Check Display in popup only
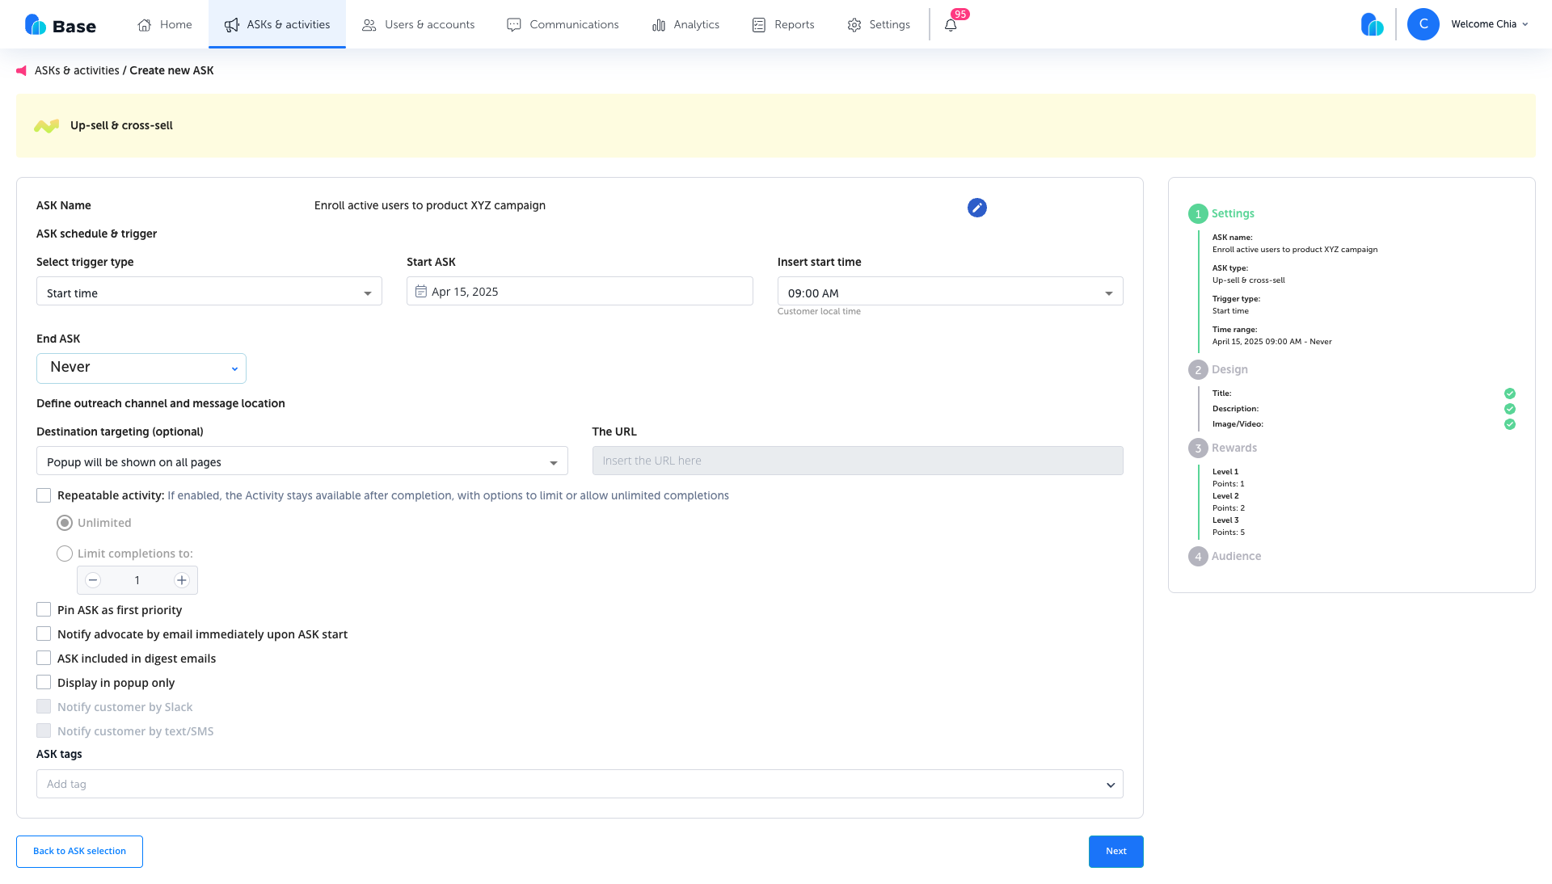 [x=44, y=682]
